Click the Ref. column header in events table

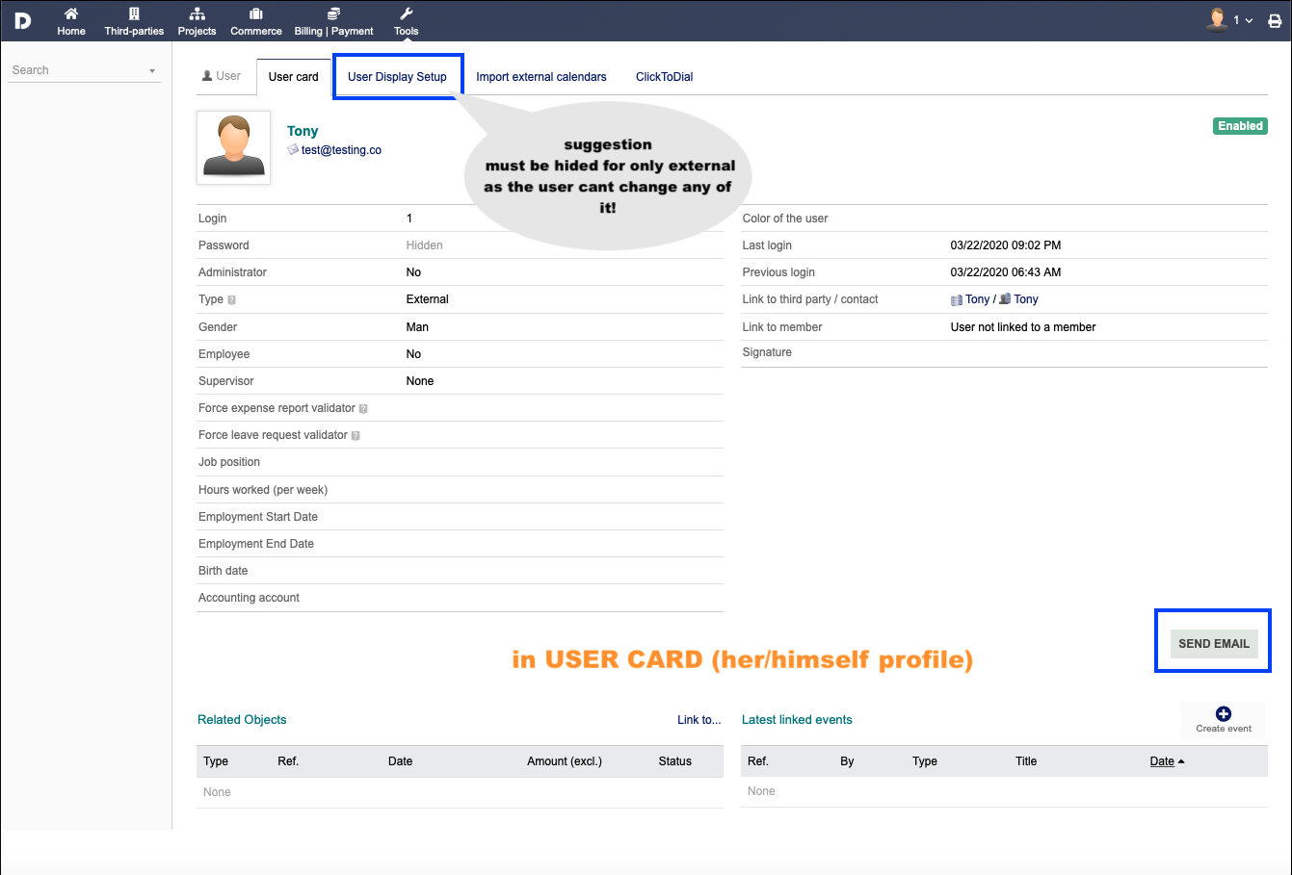758,761
